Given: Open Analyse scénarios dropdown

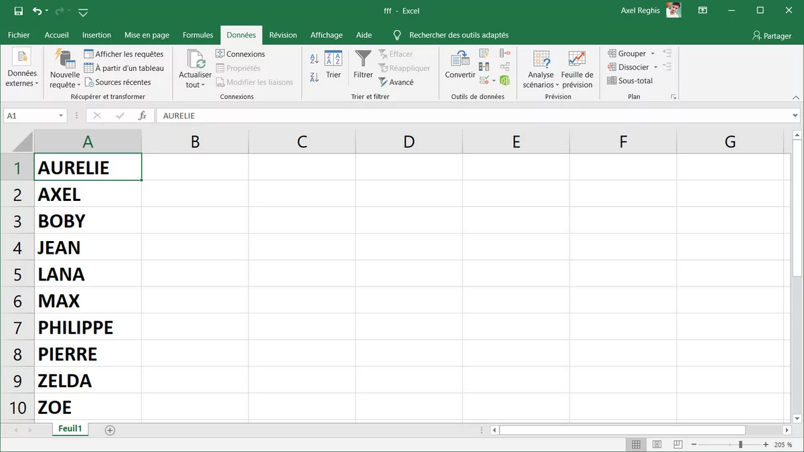Looking at the screenshot, I should click(540, 68).
